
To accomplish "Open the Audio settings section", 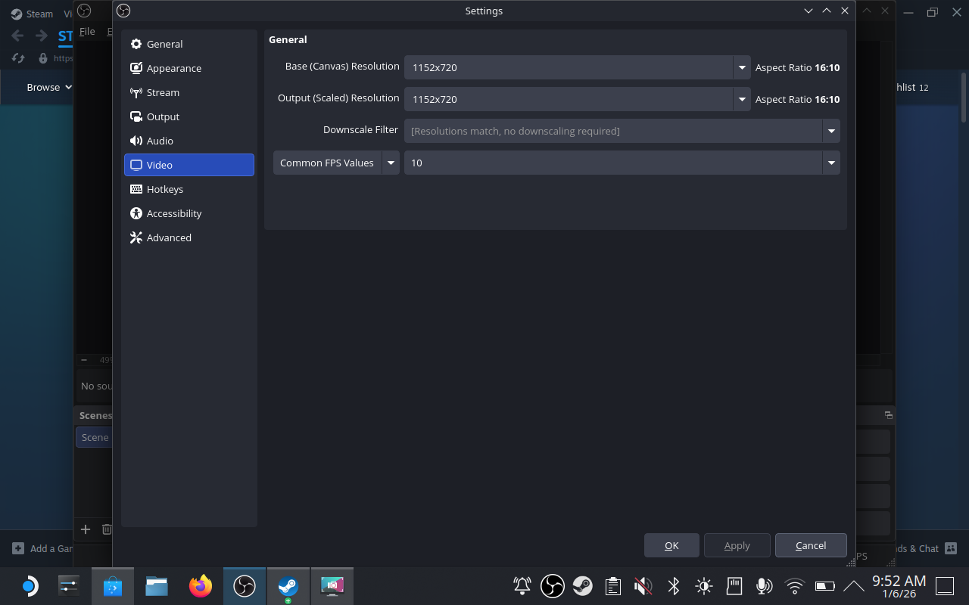I will click(x=159, y=141).
